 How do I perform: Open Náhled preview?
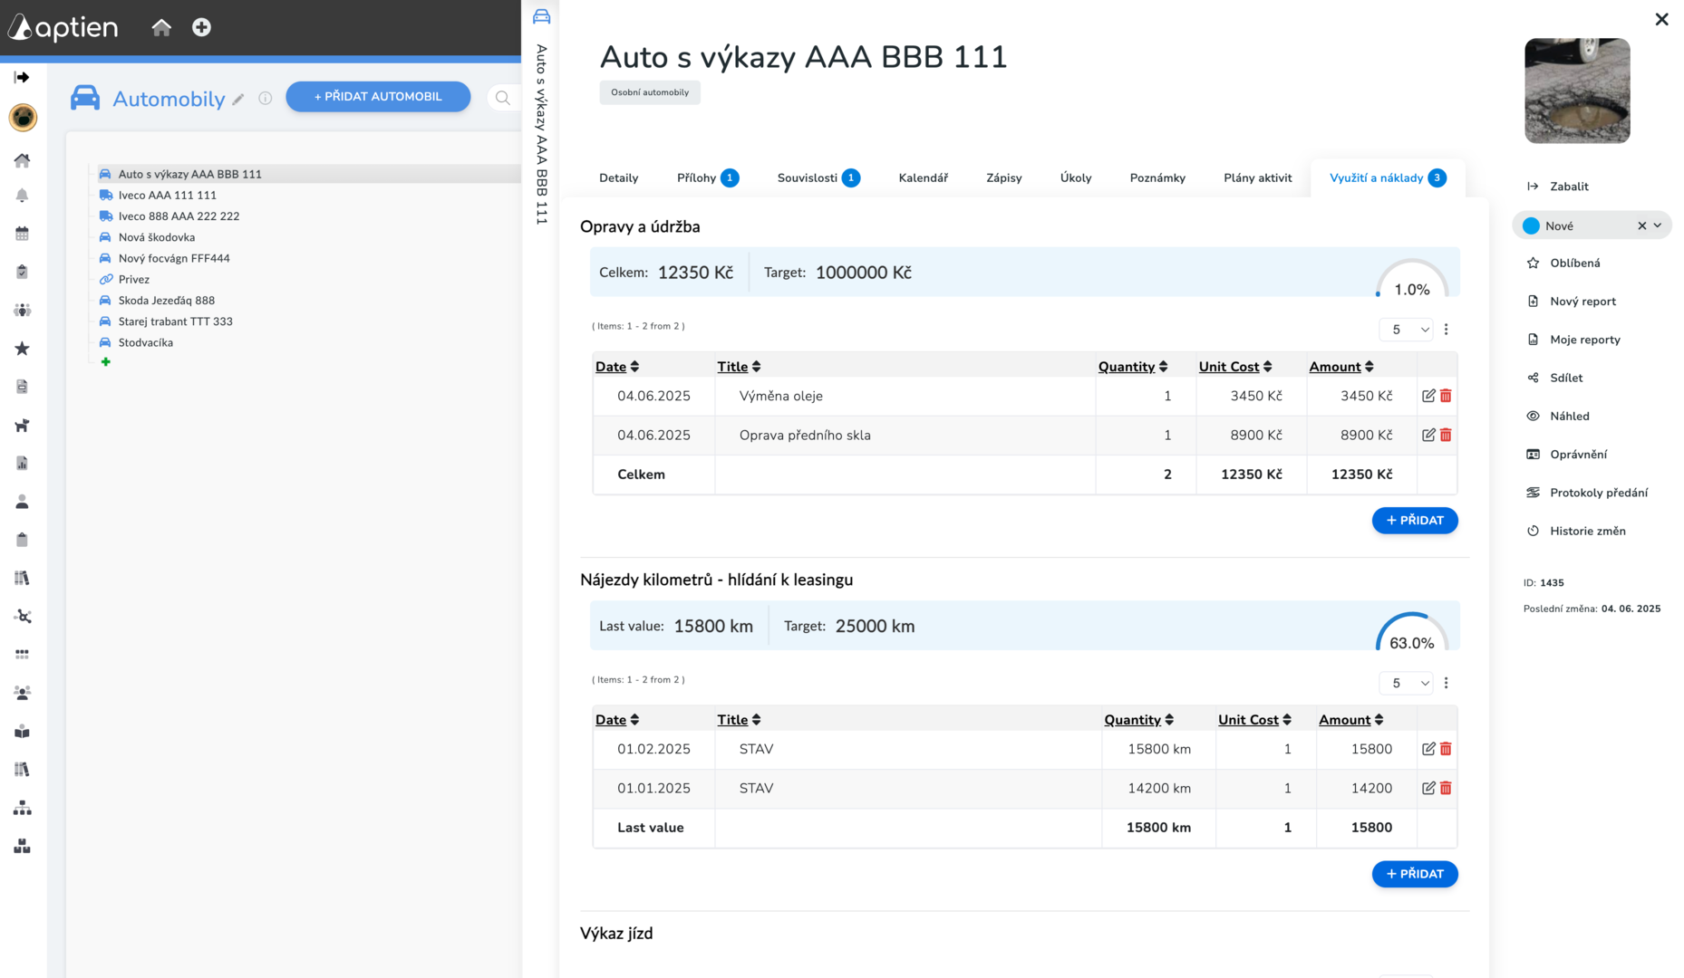point(1559,417)
